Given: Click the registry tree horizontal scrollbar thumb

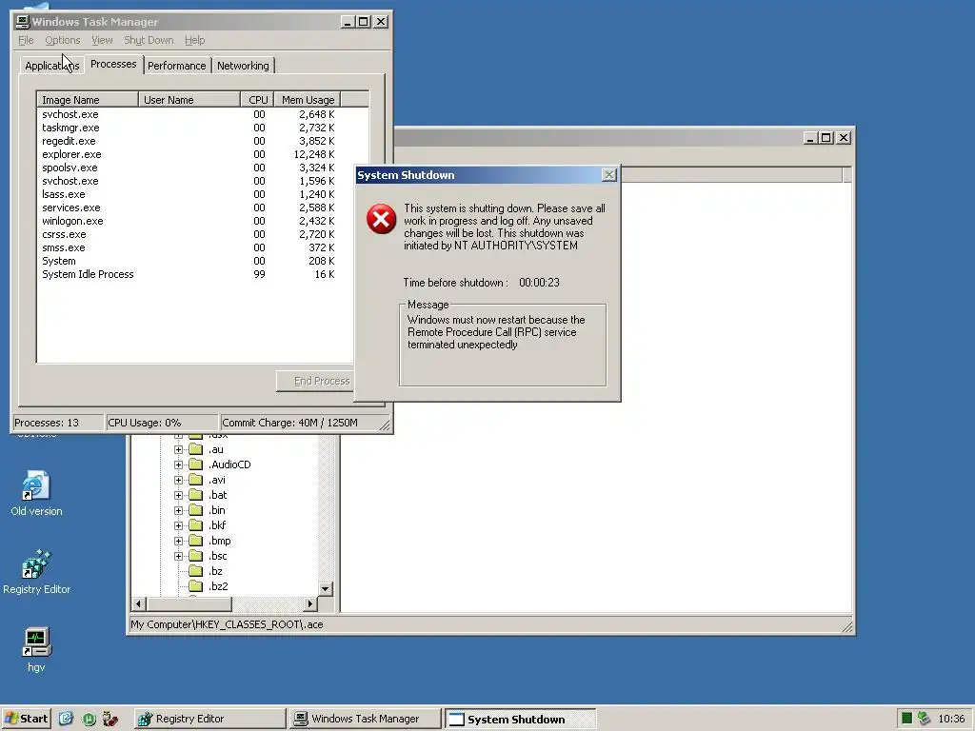Looking at the screenshot, I should (x=189, y=603).
